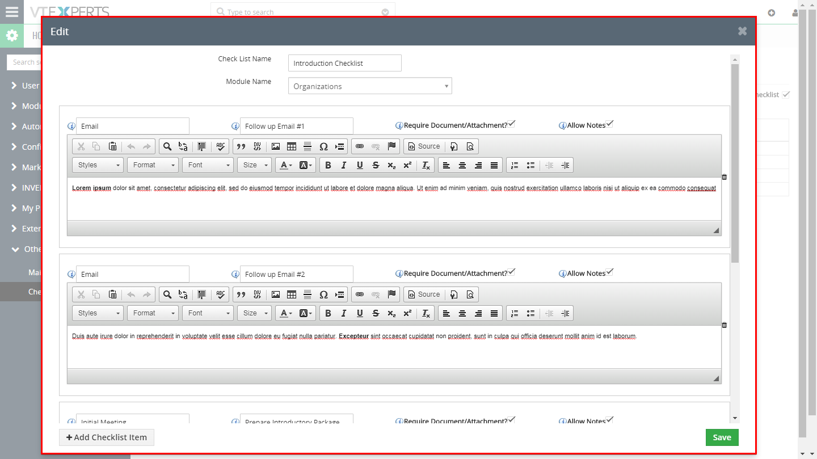The image size is (817, 459).
Task: Toggle Require Document/Attachment for Follow up Email #1
Action: pyautogui.click(x=512, y=124)
